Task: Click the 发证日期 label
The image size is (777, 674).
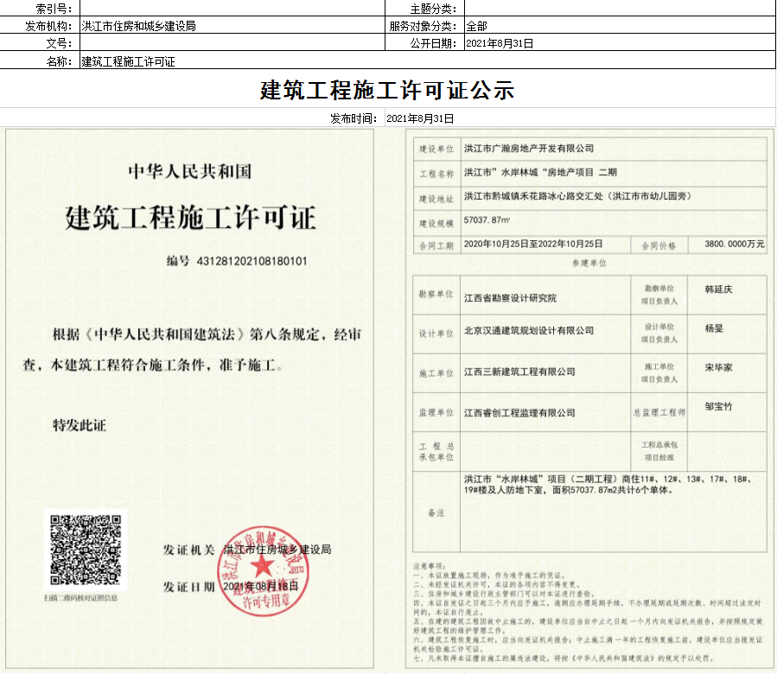Action: pyautogui.click(x=188, y=587)
